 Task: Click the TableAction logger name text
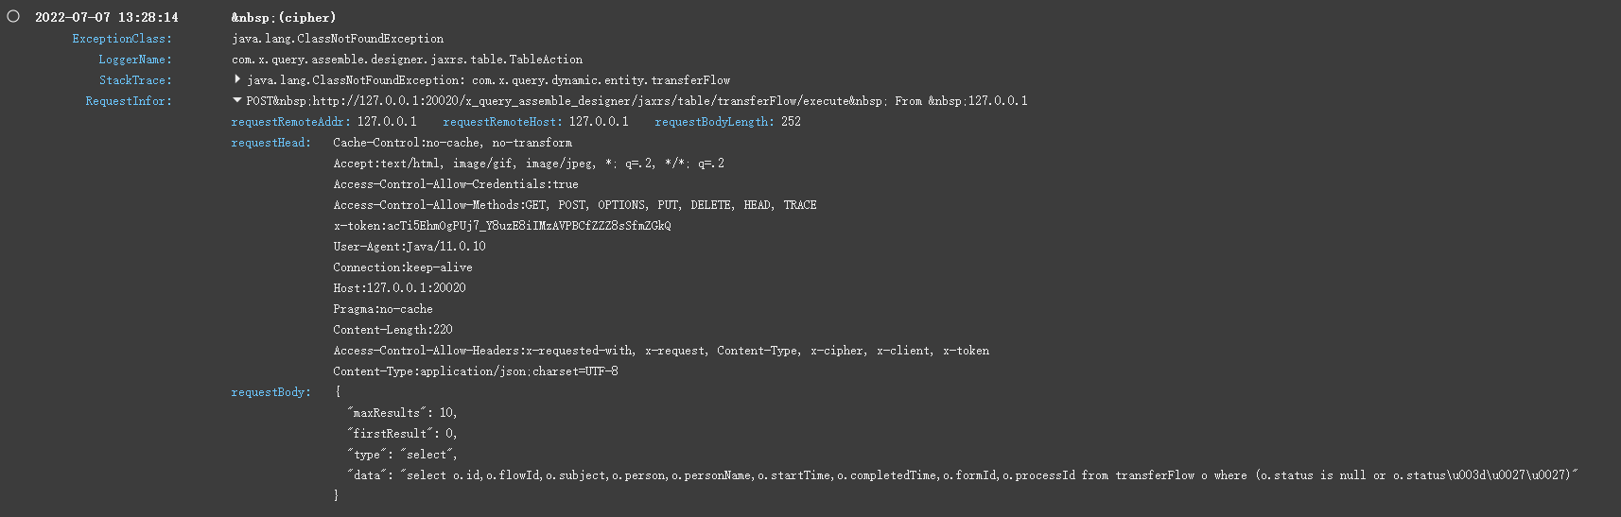click(407, 60)
